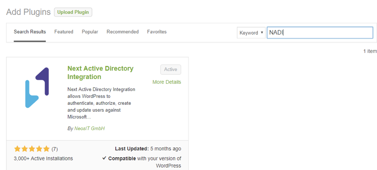Click the rating count (7)

click(55, 149)
